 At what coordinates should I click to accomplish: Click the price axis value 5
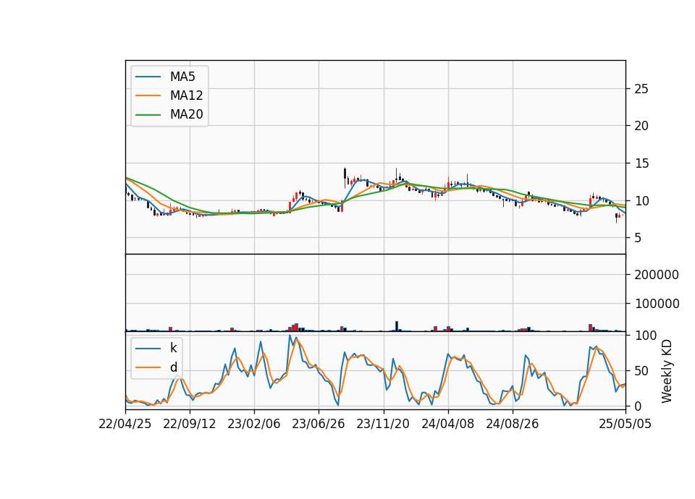coord(638,238)
